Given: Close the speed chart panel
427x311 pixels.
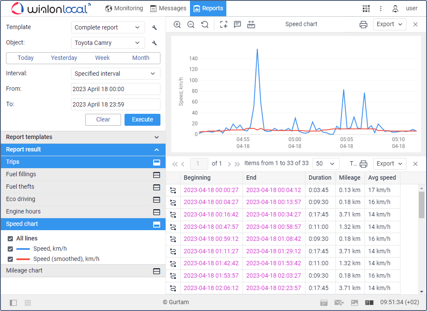Looking at the screenshot, I should click(x=415, y=24).
